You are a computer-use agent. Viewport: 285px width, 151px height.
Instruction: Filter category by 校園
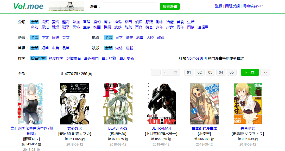[x=97, y=27]
